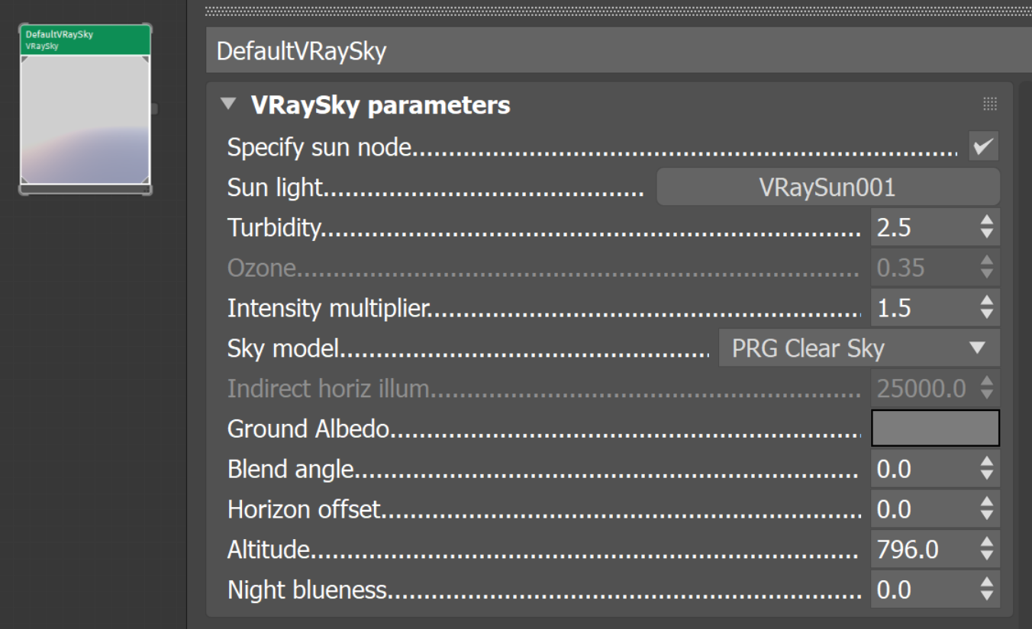Click the Altitude spinner arrows
Image resolution: width=1032 pixels, height=629 pixels.
(x=987, y=550)
